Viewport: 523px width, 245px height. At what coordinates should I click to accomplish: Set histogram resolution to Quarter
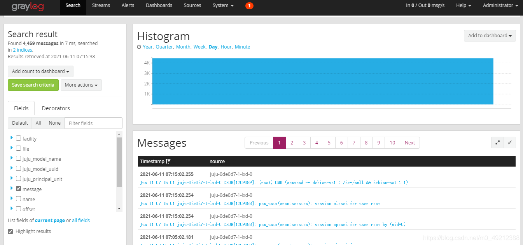pos(164,47)
